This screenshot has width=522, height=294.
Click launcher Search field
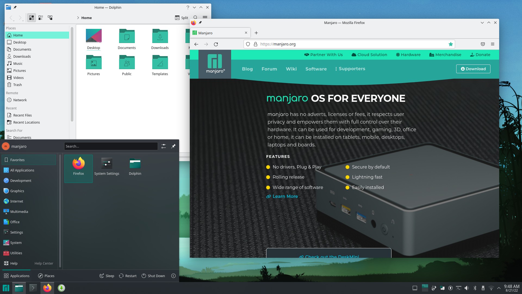pos(111,146)
